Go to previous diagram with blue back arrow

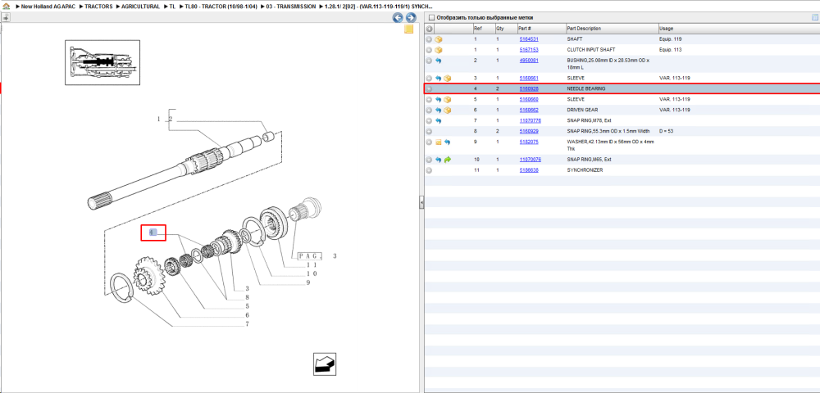click(x=398, y=18)
